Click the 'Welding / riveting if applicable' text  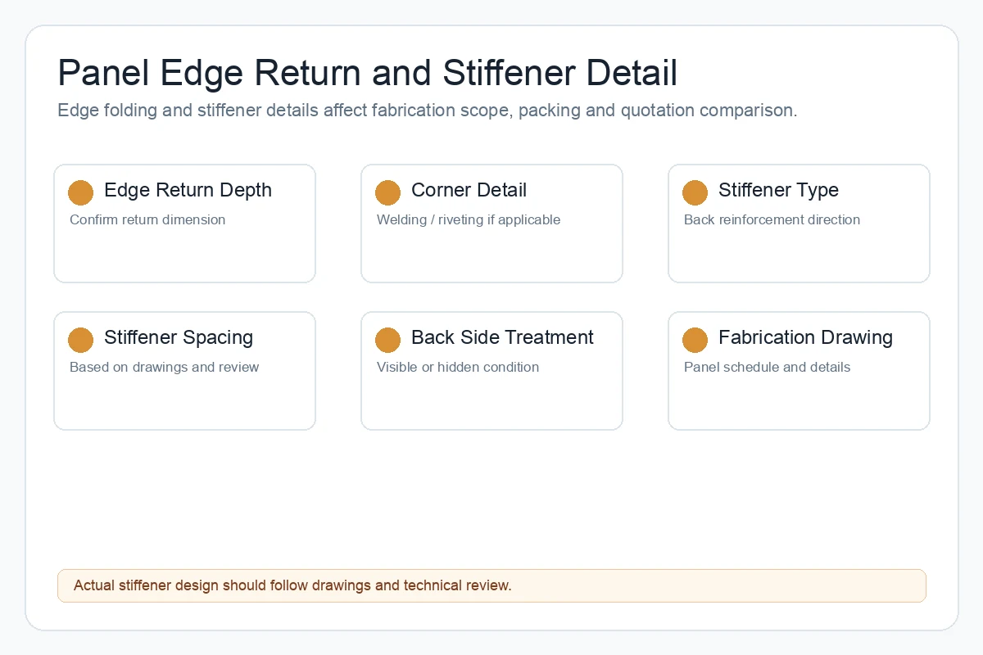pos(469,219)
